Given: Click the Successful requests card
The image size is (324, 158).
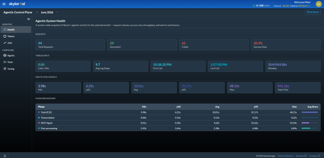Looking at the screenshot, I should point(142,45).
